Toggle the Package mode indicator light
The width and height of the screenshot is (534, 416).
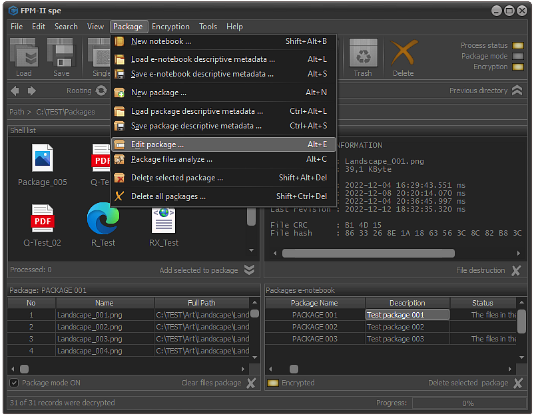[x=518, y=56]
